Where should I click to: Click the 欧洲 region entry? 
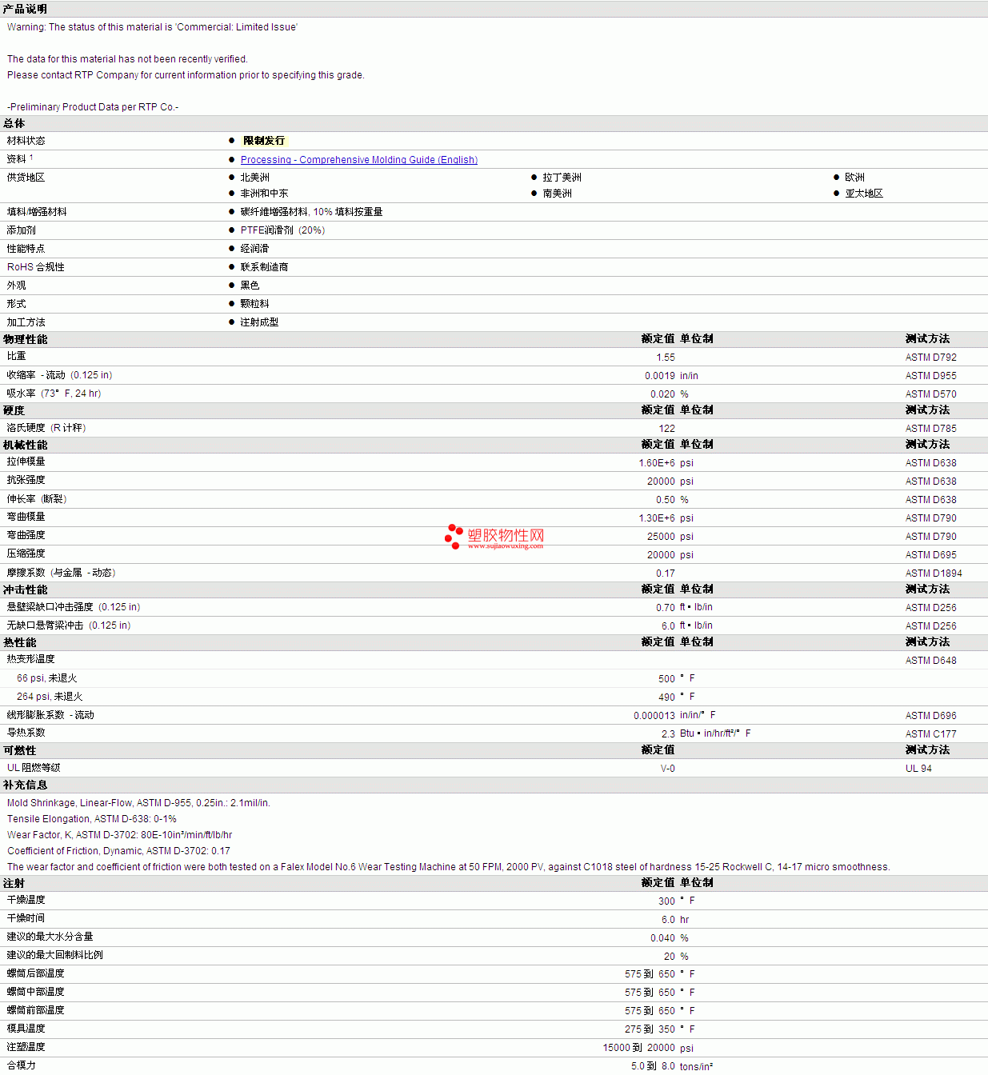(x=855, y=178)
